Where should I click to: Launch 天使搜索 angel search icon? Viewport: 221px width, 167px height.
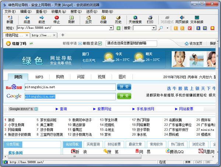[x=135, y=19]
